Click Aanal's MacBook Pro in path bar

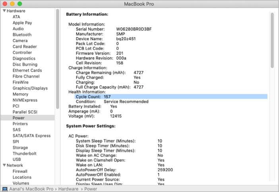[x=31, y=189]
